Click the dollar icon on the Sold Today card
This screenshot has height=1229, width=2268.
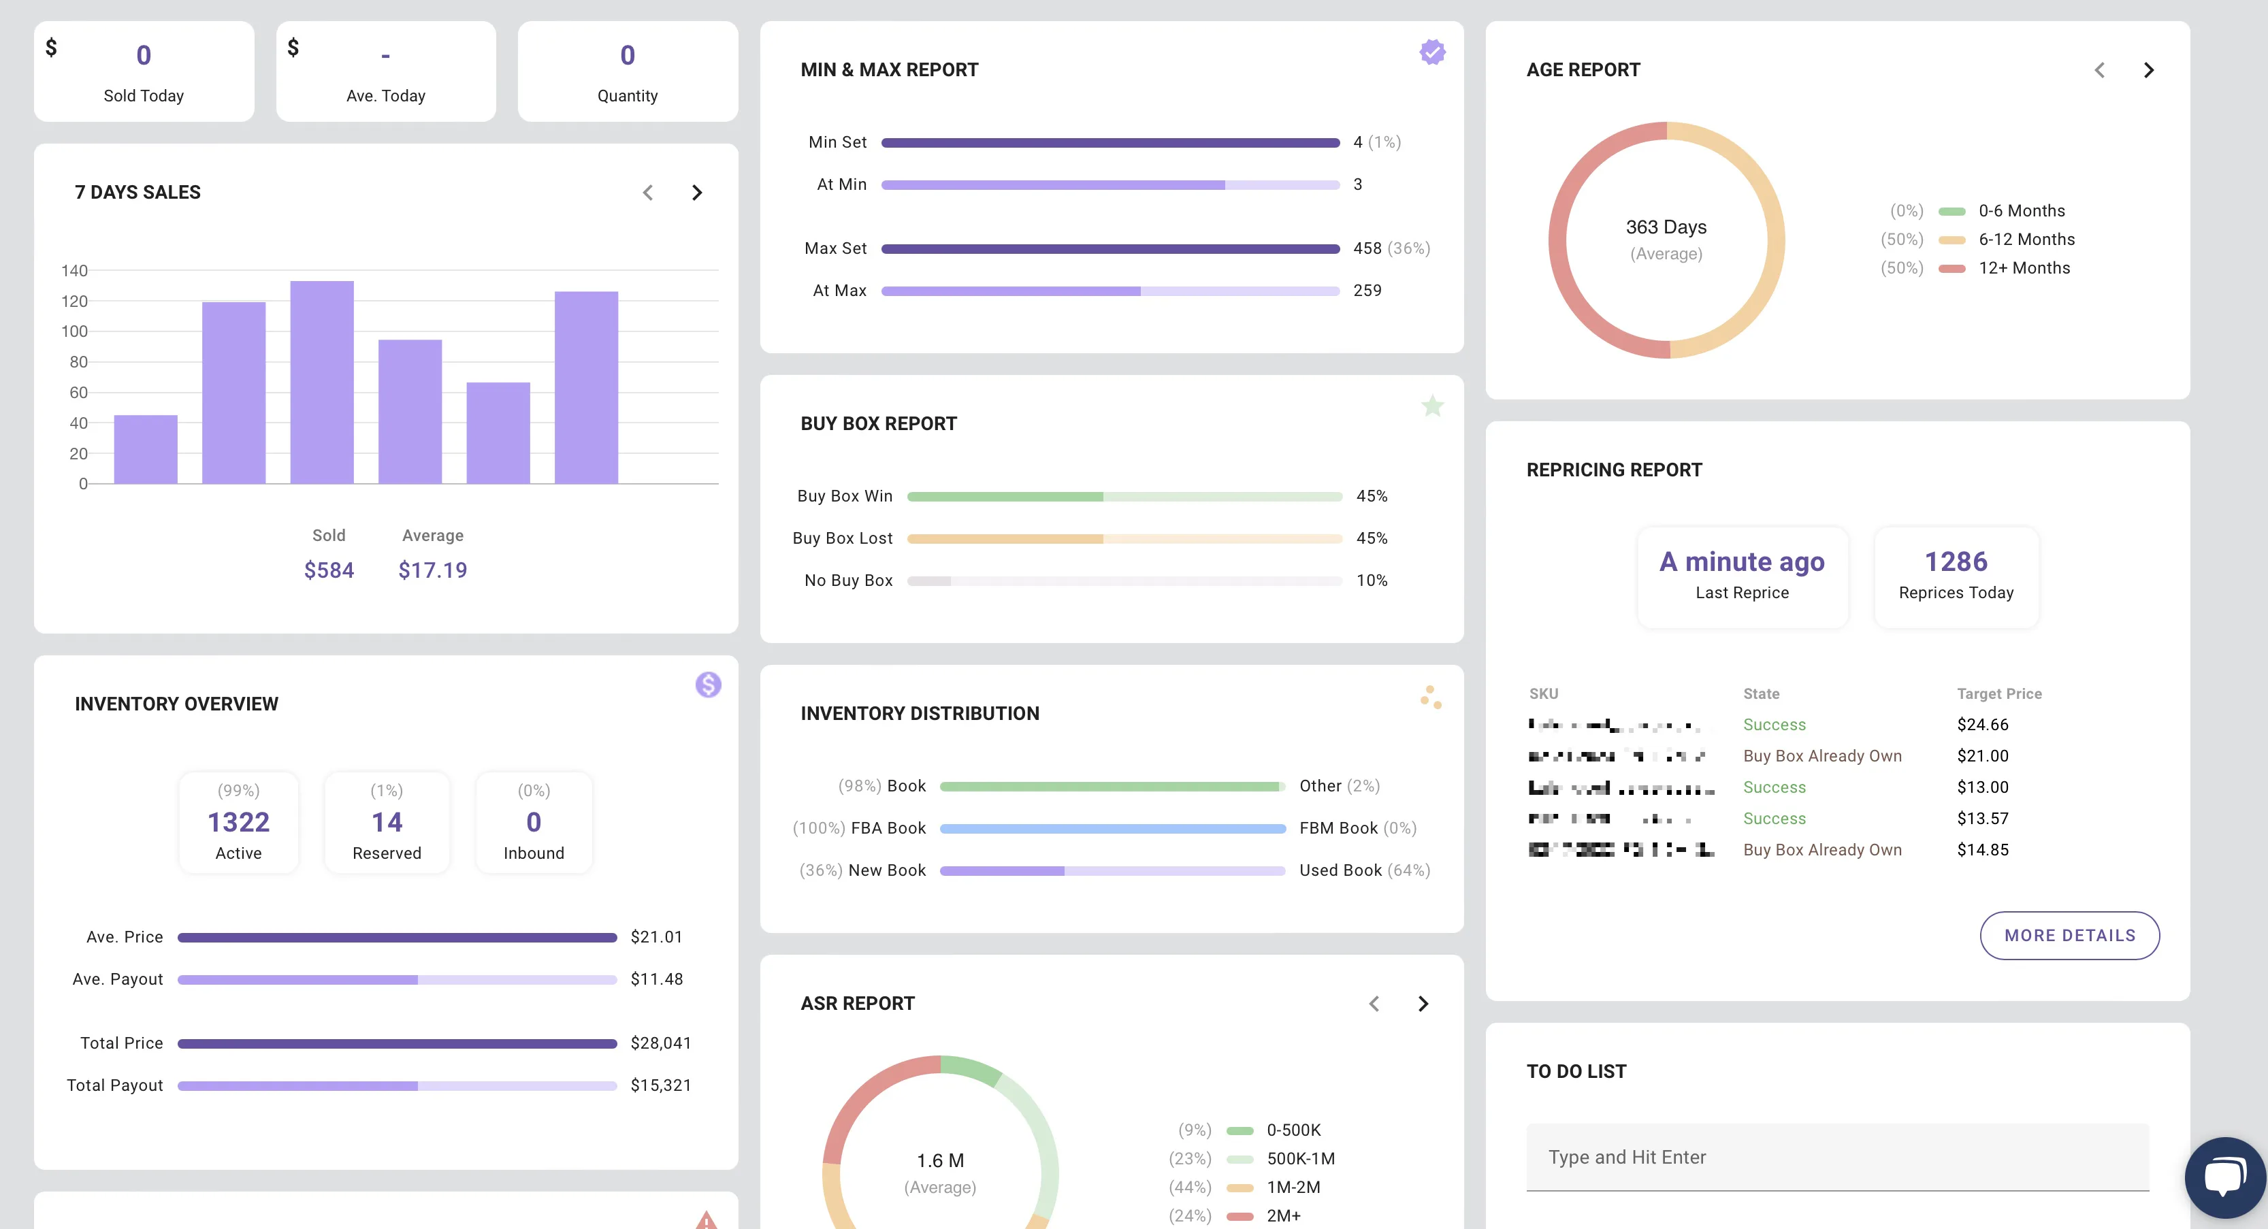(x=52, y=48)
